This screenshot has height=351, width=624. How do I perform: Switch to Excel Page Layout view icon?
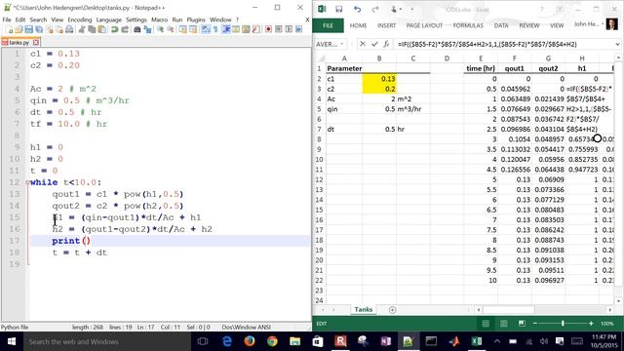503,324
